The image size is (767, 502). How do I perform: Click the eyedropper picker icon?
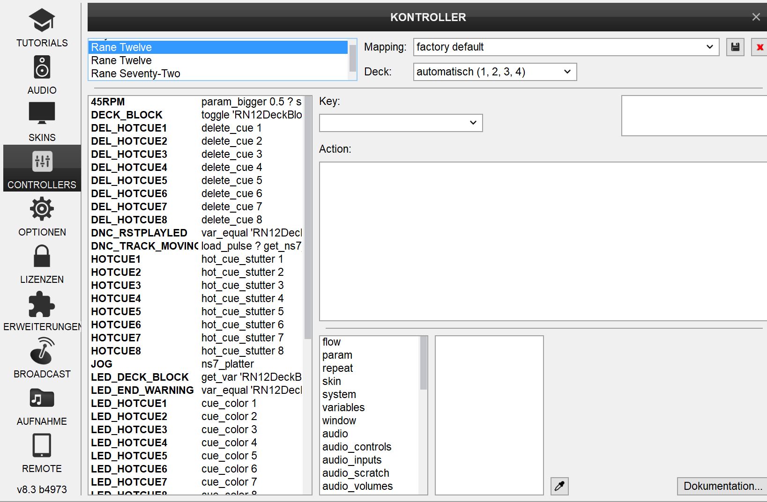point(559,486)
